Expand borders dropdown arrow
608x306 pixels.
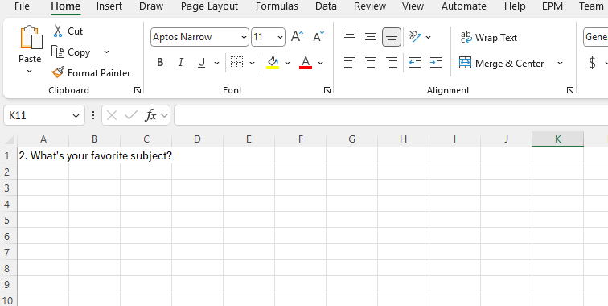tap(252, 63)
